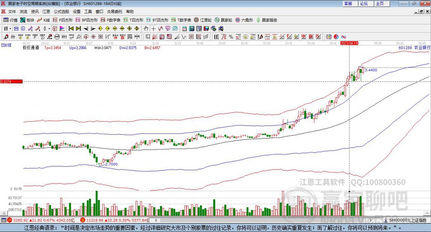Open the 江恩轮 Gann wheel tool

tap(203, 20)
